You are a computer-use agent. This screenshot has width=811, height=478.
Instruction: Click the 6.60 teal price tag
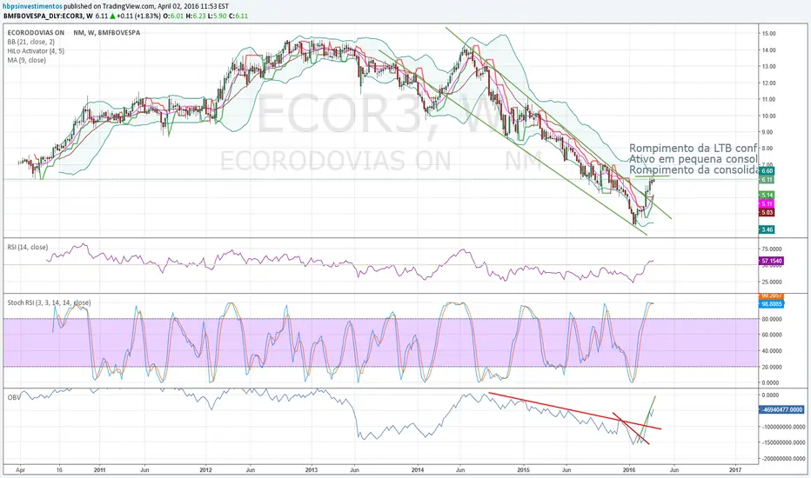[x=767, y=170]
